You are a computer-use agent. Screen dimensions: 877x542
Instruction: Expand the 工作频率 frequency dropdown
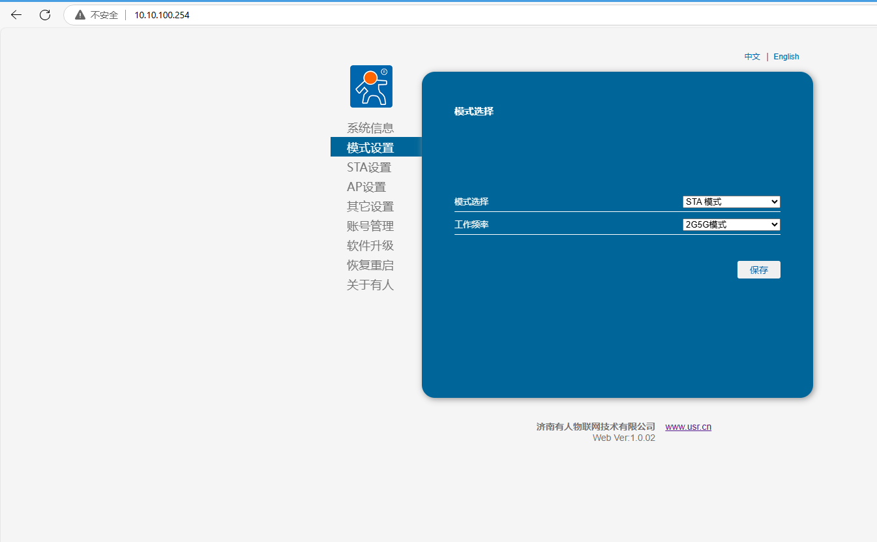731,225
